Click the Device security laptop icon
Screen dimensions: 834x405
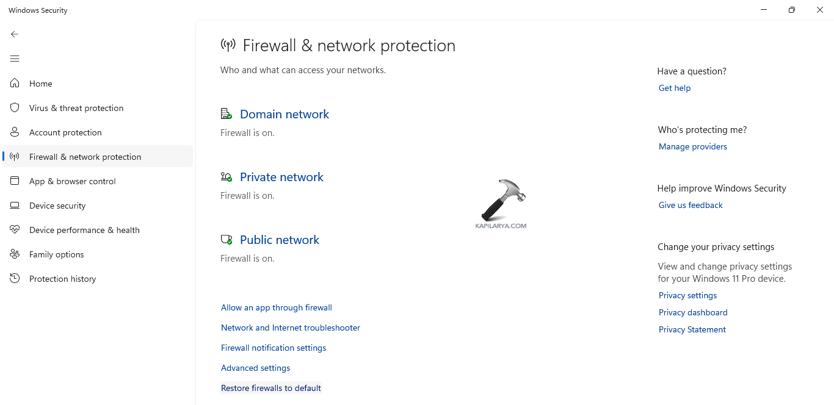click(15, 206)
